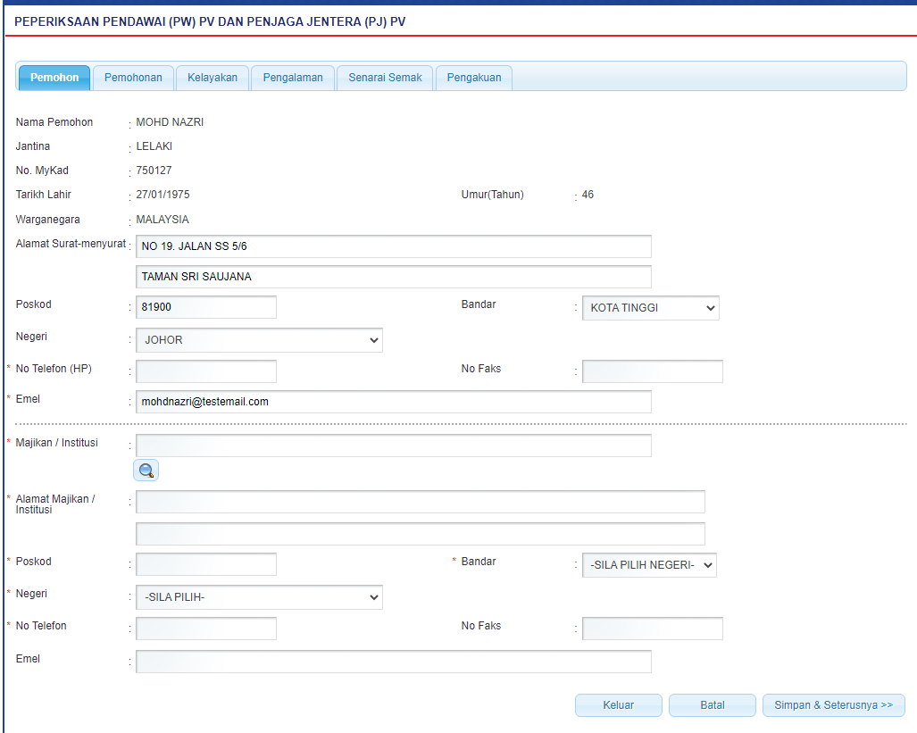Switch to the Pengakuan tab
This screenshot has width=917, height=733.
(x=474, y=78)
